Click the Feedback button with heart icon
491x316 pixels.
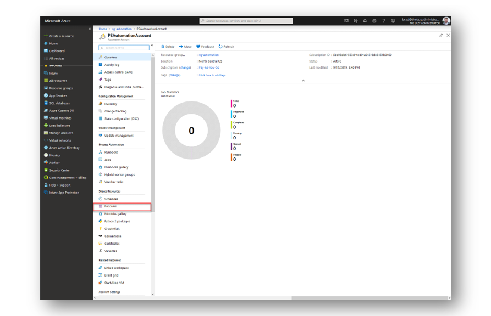coord(206,47)
